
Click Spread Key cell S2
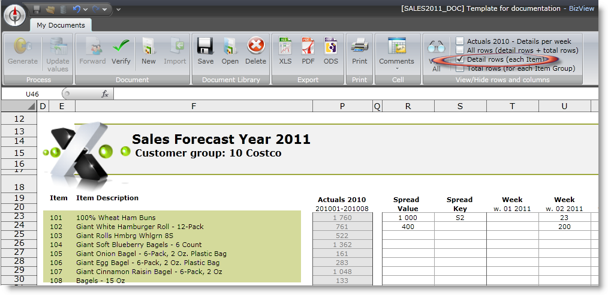(x=460, y=218)
